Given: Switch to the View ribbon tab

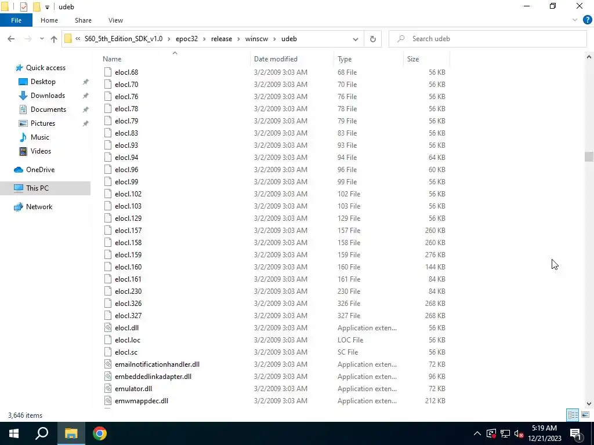Looking at the screenshot, I should 115,20.
